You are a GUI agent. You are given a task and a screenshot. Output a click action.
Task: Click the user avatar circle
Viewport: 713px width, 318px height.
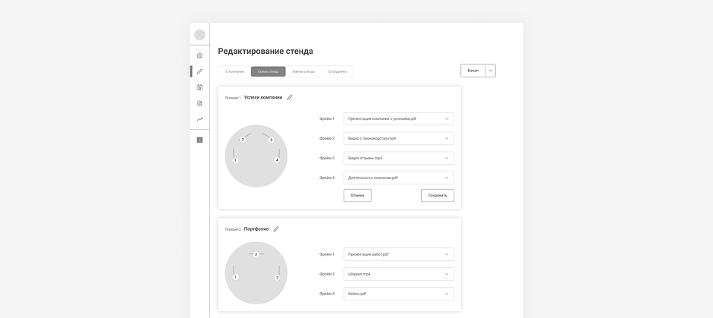pos(199,35)
